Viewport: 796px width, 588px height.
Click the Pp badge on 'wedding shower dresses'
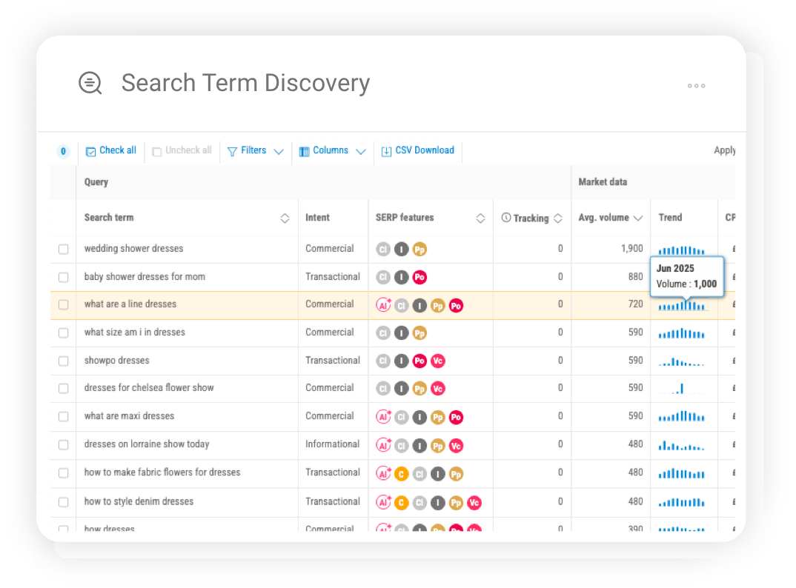click(x=419, y=249)
